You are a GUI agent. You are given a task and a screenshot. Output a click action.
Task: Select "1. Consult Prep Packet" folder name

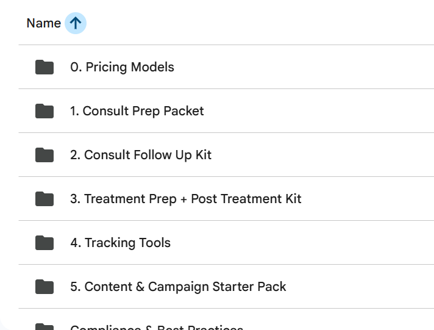pyautogui.click(x=137, y=111)
